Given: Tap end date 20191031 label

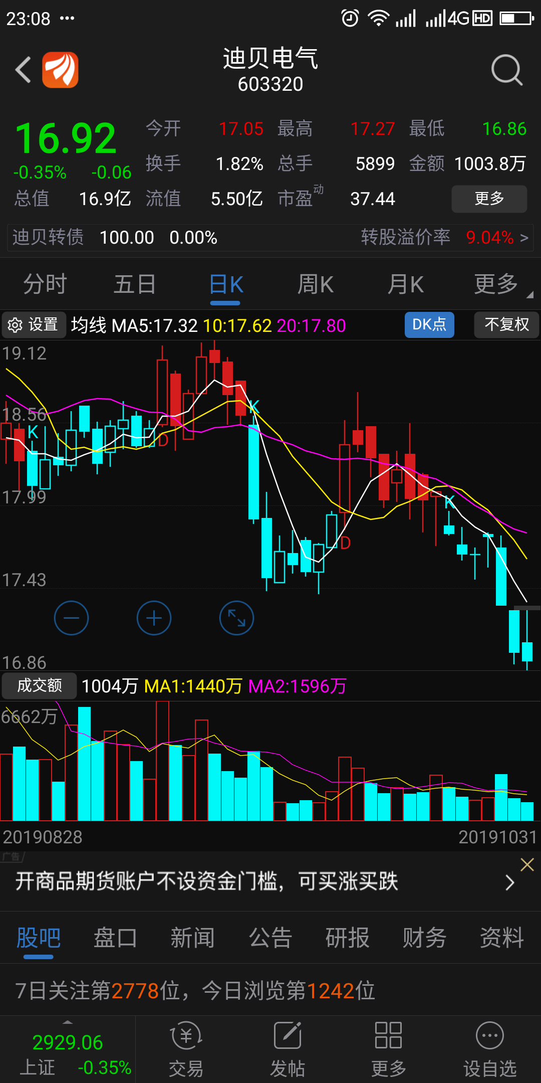Looking at the screenshot, I should click(x=498, y=837).
